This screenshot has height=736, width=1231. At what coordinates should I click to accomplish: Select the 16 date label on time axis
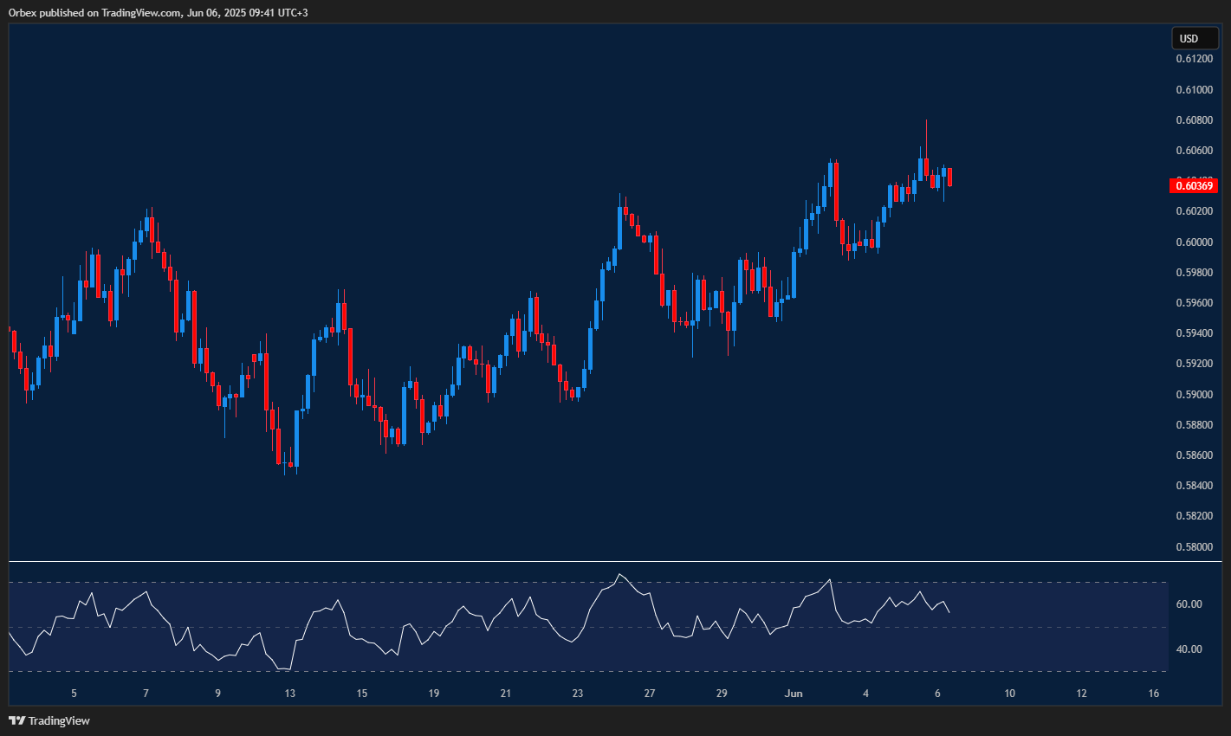(x=1153, y=694)
